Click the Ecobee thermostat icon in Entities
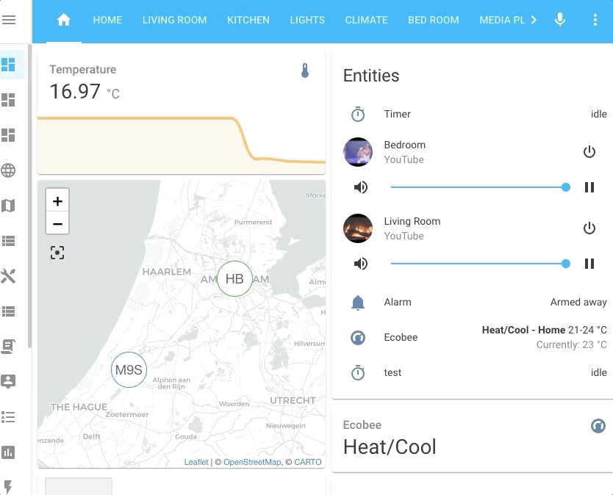This screenshot has width=613, height=495. pos(358,337)
